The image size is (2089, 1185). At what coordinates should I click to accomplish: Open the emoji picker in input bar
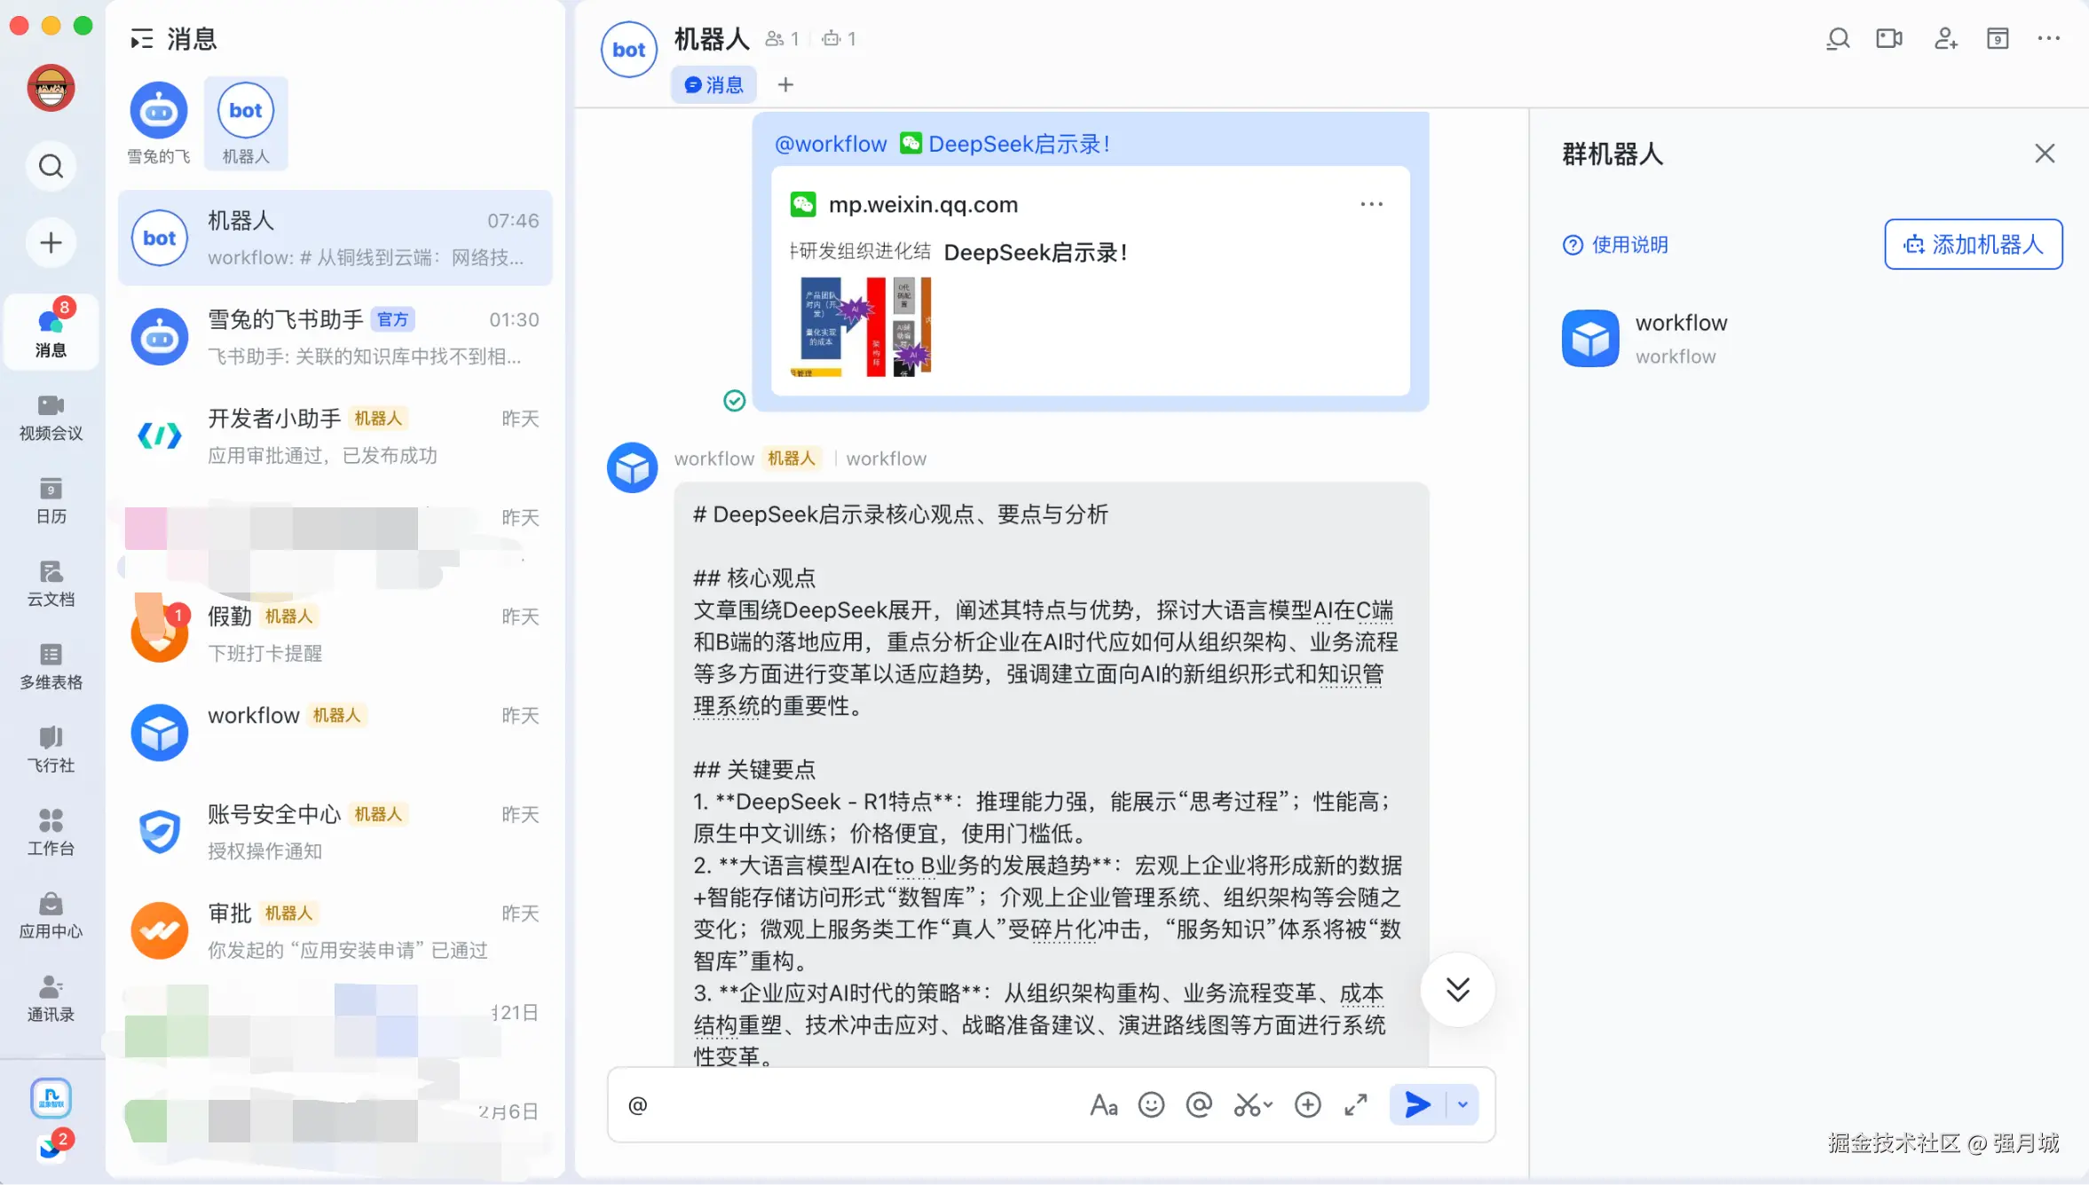point(1151,1104)
